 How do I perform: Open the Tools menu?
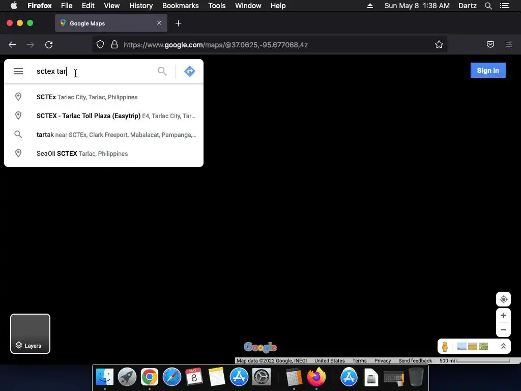coord(217,6)
